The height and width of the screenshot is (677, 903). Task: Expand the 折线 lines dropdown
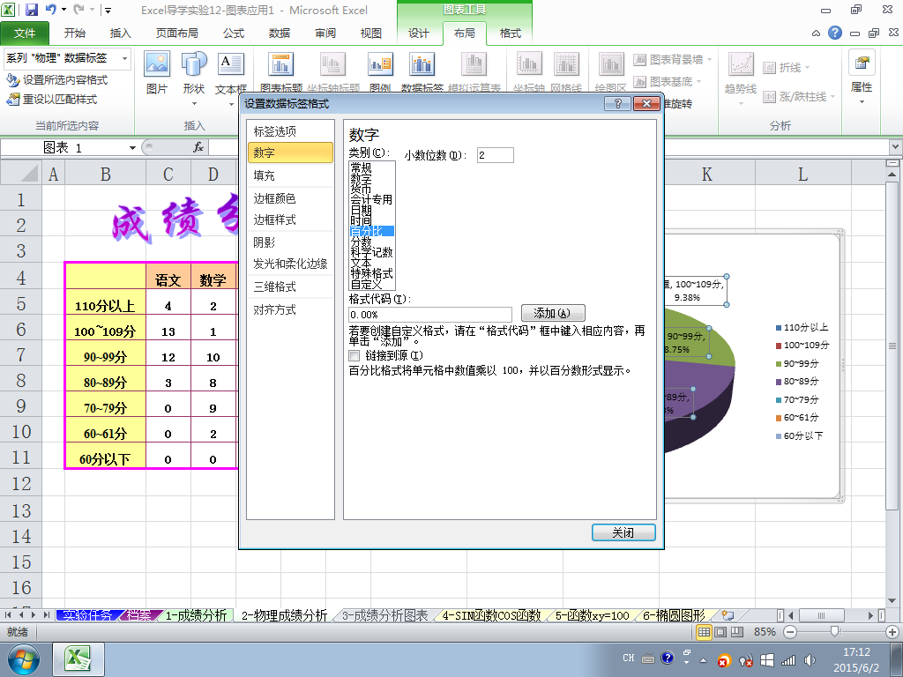tap(807, 67)
